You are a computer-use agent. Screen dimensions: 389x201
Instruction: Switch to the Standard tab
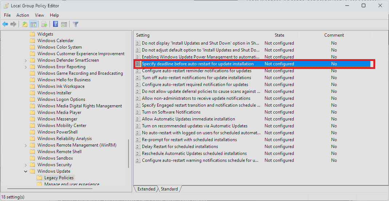[169, 189]
